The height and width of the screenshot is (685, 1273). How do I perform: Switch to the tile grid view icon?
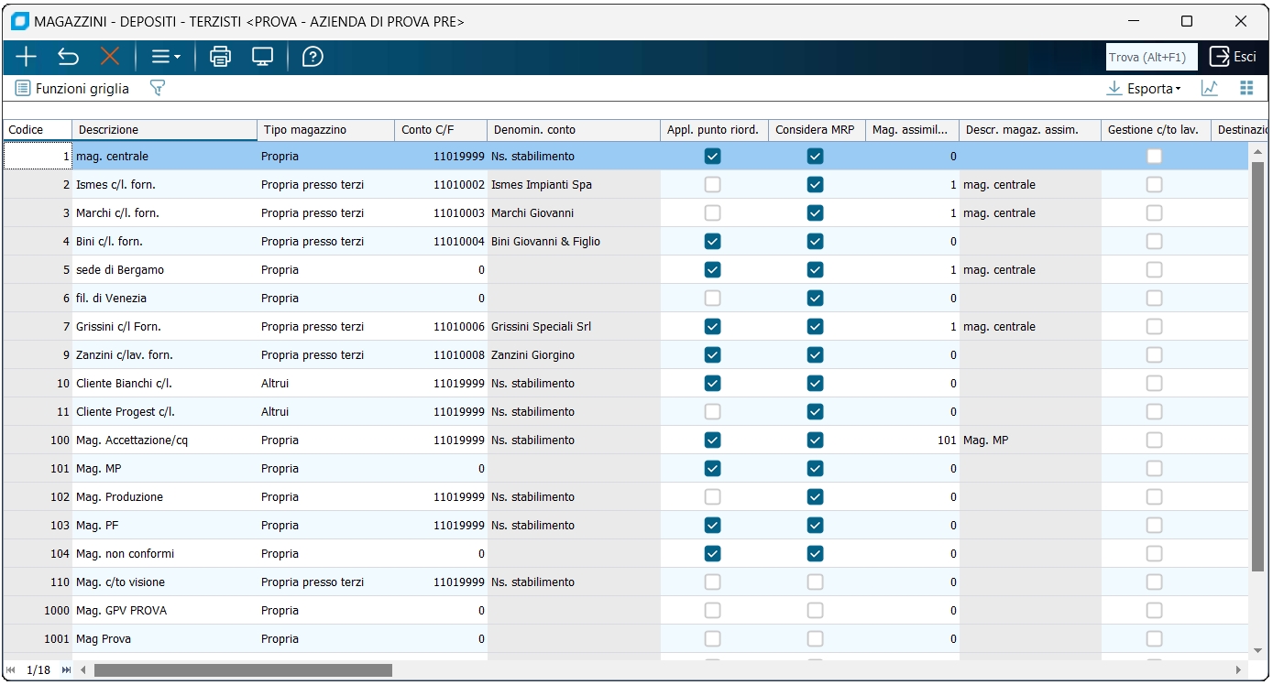click(1246, 88)
